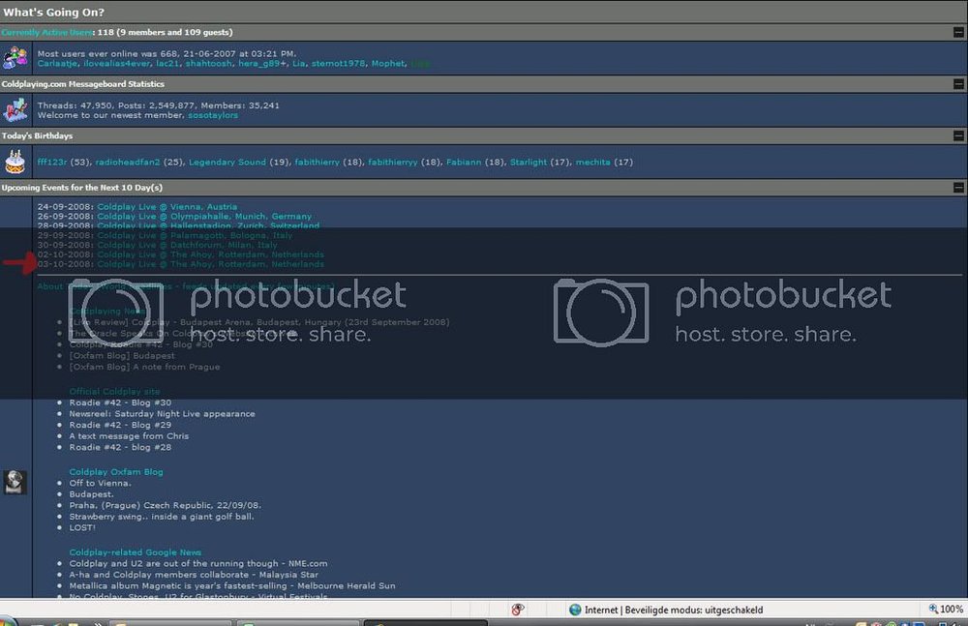This screenshot has height=626, width=968.
Task: Collapse the Today's Birthdays section
Action: click(x=958, y=135)
